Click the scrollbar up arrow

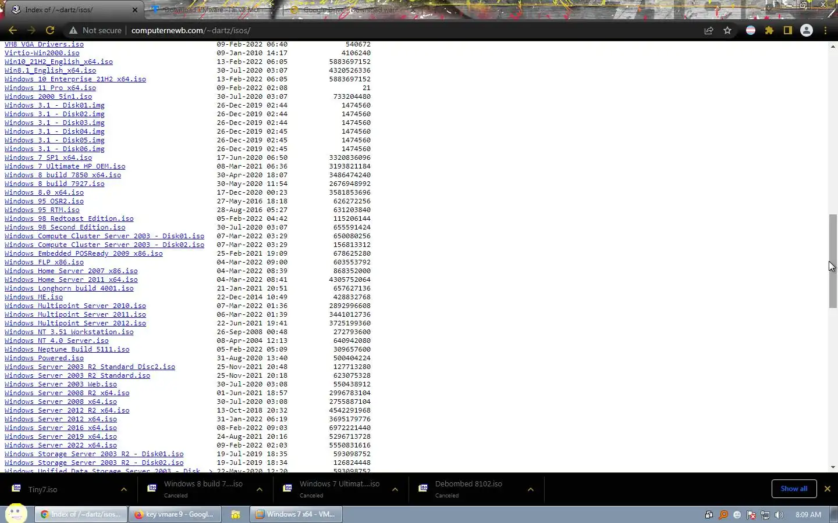point(833,46)
